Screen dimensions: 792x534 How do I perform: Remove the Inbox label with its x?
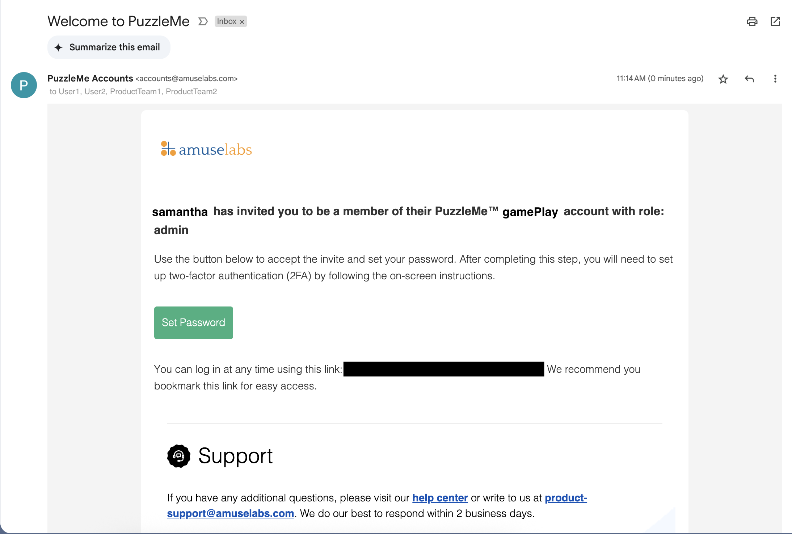(x=242, y=22)
